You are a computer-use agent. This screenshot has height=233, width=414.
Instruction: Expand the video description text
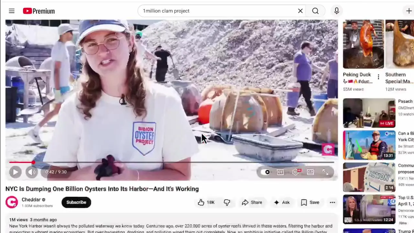click(171, 228)
